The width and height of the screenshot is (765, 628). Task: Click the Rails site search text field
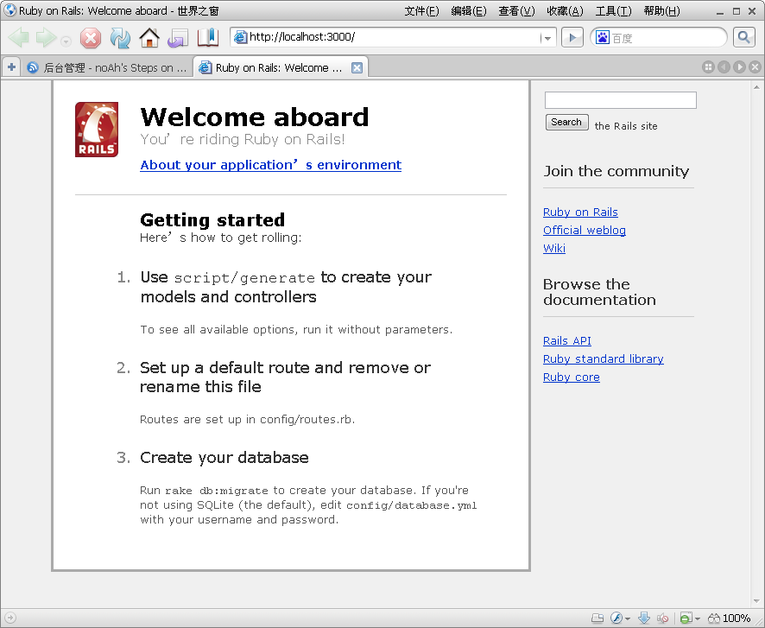[620, 100]
